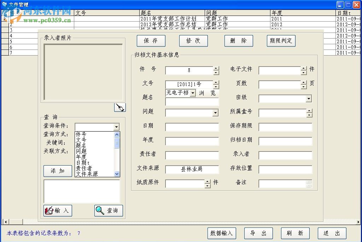The image size is (362, 242).
Task: Click the 退 出 exit button
Action: [x=332, y=233]
